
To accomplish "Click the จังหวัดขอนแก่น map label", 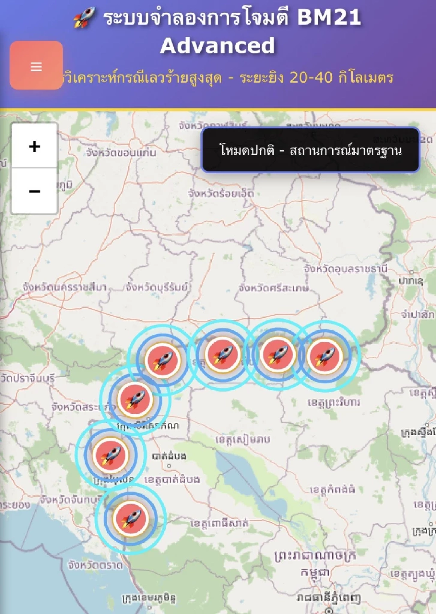I will pos(121,152).
